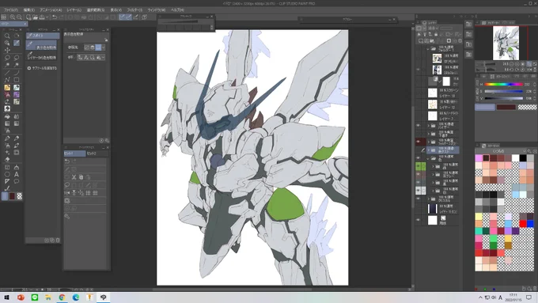Screen dimensions: 538x303
Task: Select レイヤー 10 in layer list
Action: tap(442, 93)
